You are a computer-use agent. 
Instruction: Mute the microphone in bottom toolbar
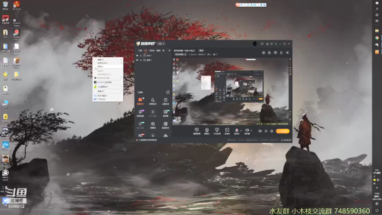click(236, 131)
